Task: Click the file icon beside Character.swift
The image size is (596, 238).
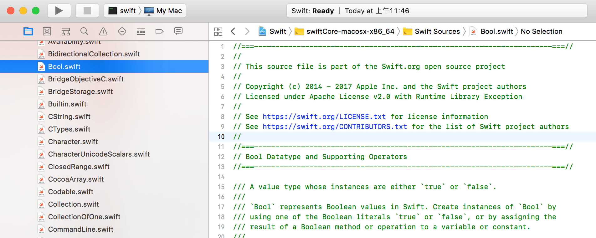Action: pos(41,142)
